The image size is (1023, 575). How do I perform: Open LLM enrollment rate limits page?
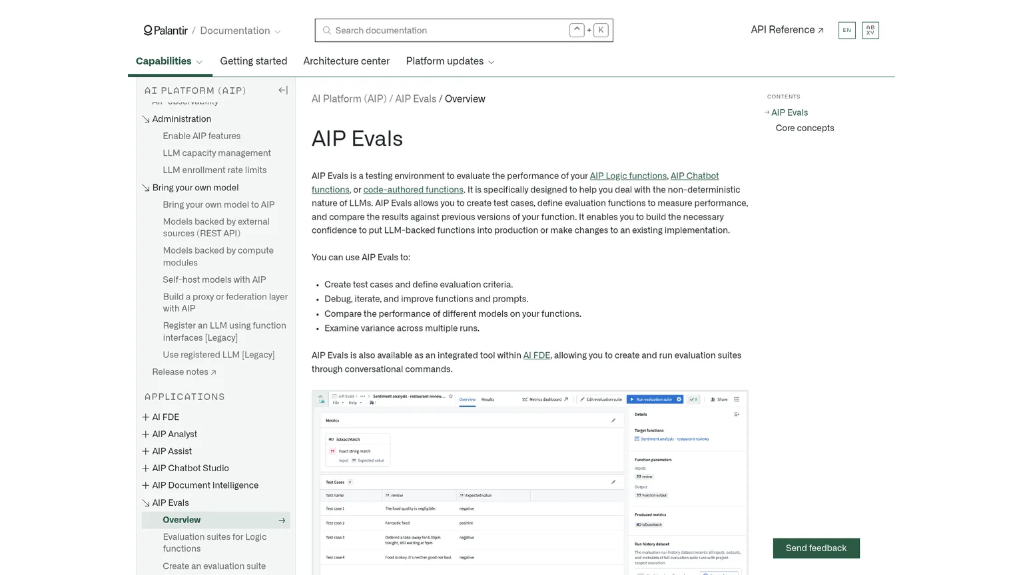(215, 170)
